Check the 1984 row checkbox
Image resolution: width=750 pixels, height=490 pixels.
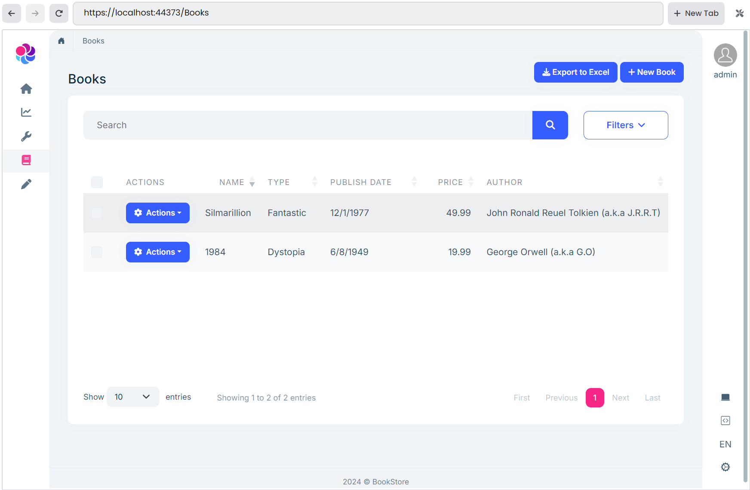pyautogui.click(x=97, y=252)
